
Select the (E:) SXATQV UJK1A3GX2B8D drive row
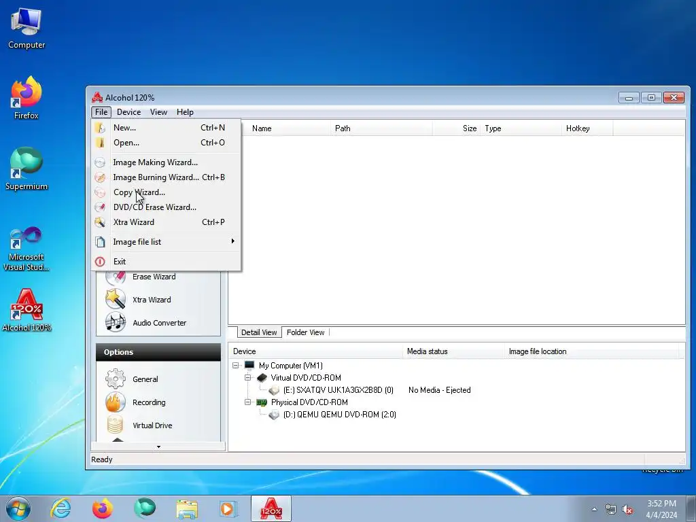click(x=338, y=390)
